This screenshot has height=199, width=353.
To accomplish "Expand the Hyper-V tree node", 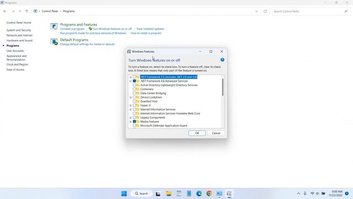I will pyautogui.click(x=131, y=106).
